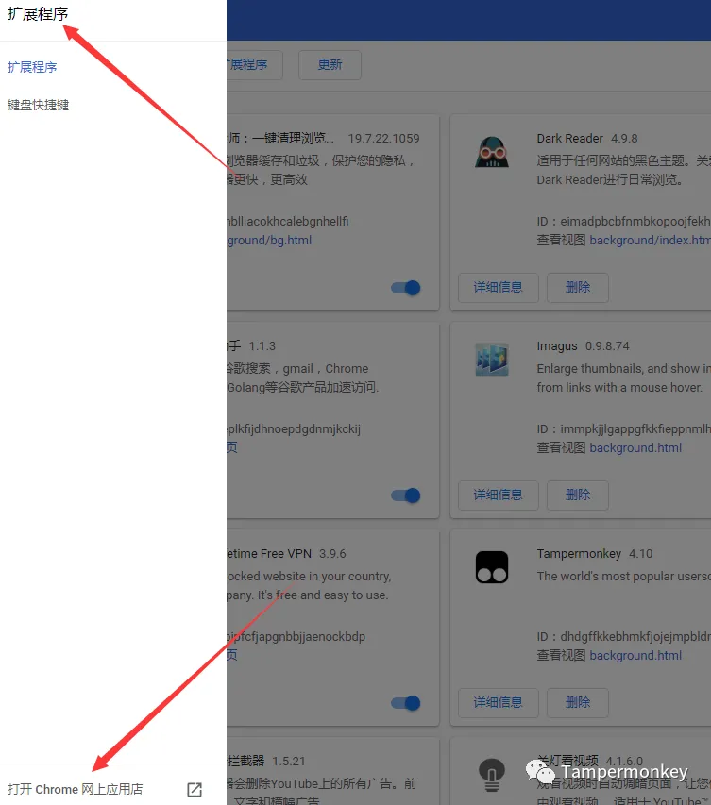Click Dark Reader ID text eimadpbcbfnmbkopoojfekh
Viewport: 711px width, 805px height.
point(635,221)
